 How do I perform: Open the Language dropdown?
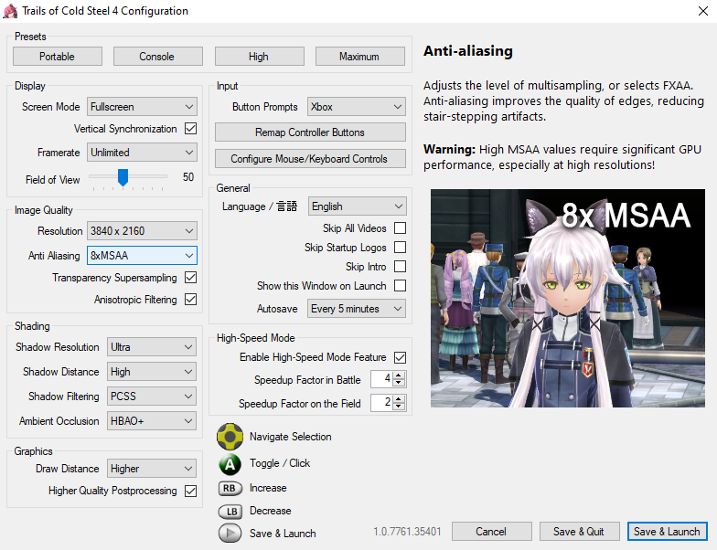[x=357, y=206]
